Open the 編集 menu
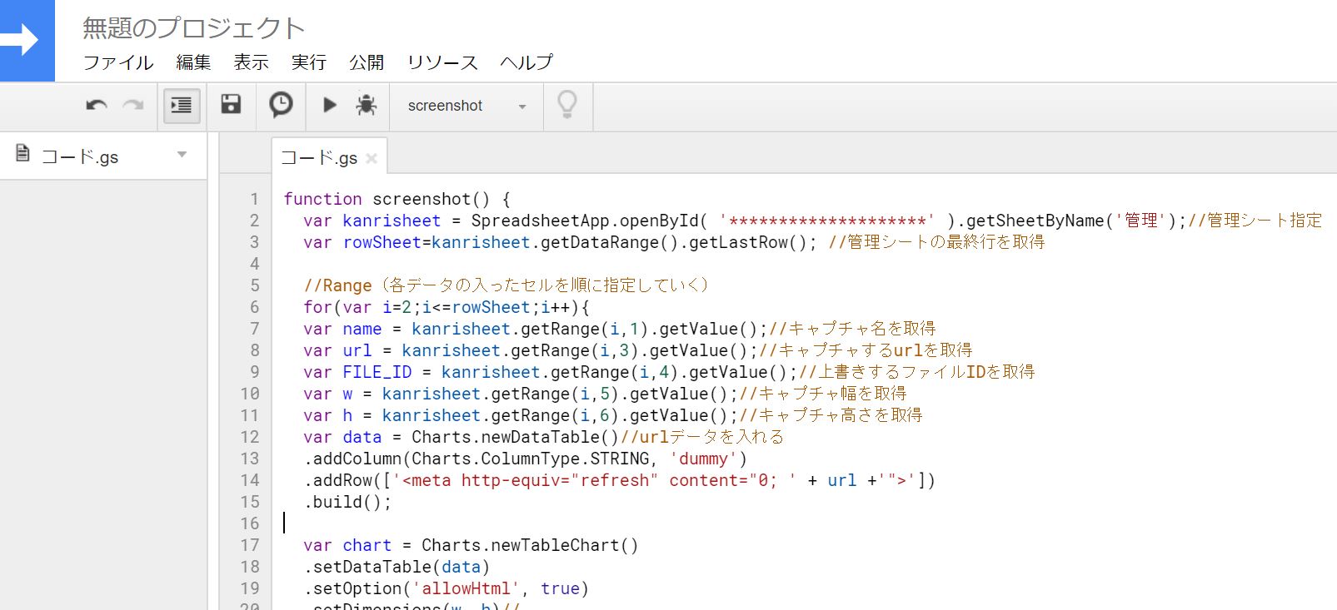 click(193, 62)
